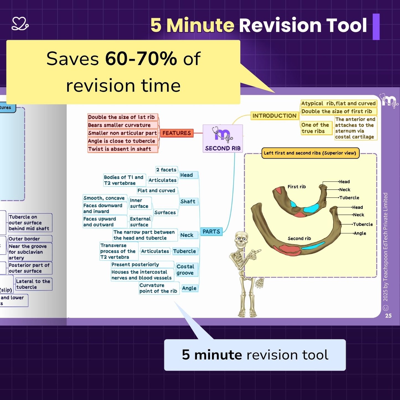The image size is (400, 400).
Task: Select the Tubercle node under PARTS
Action: tap(185, 251)
